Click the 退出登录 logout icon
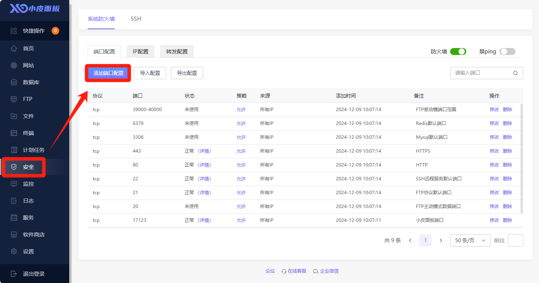539x283 pixels. [14, 274]
